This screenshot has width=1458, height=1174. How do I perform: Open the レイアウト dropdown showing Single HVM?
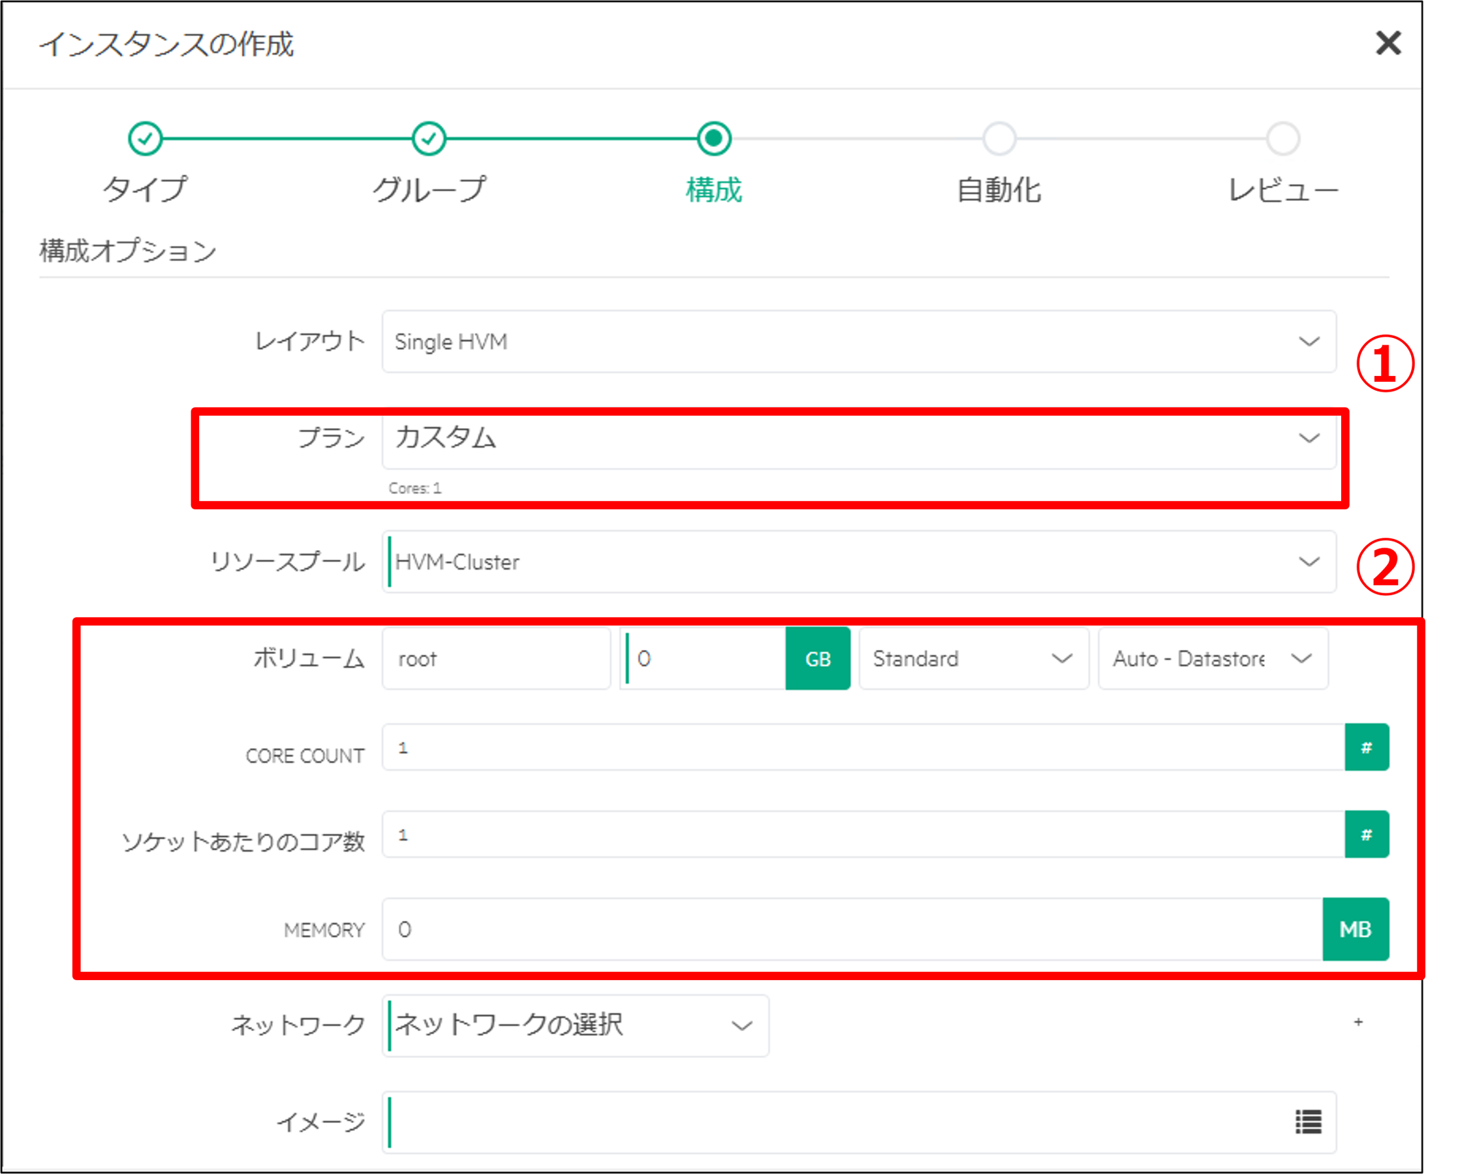click(859, 341)
